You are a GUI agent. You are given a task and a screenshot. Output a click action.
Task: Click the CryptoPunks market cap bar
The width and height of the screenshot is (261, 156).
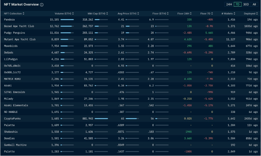click(101, 119)
